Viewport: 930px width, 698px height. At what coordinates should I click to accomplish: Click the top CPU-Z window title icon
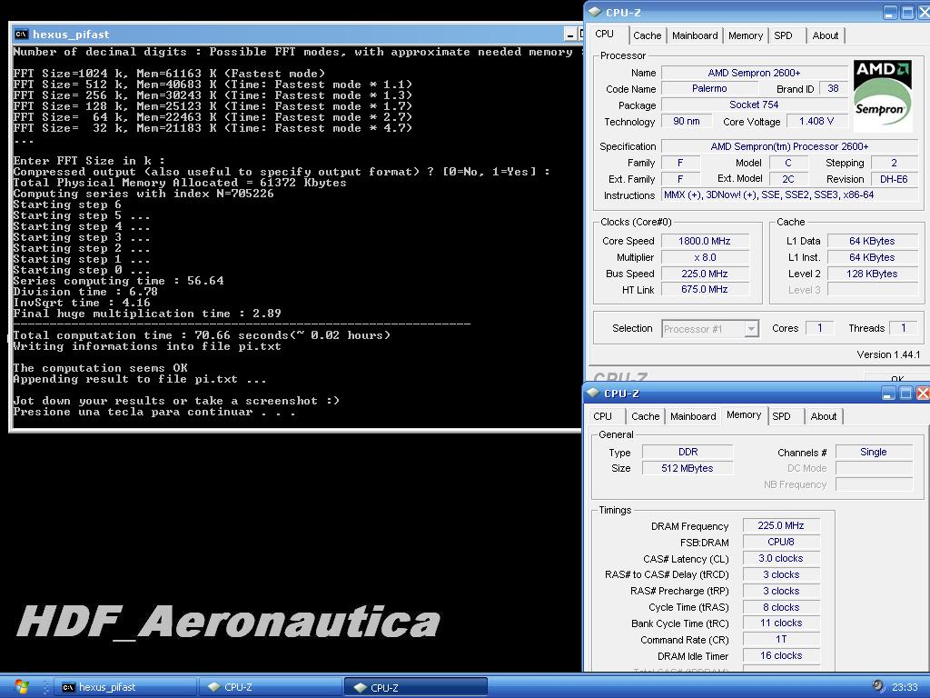tap(595, 12)
